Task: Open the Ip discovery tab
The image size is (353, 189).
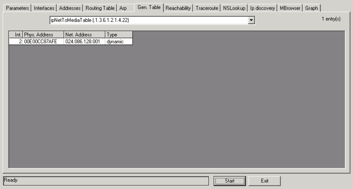Action: pos(263,8)
